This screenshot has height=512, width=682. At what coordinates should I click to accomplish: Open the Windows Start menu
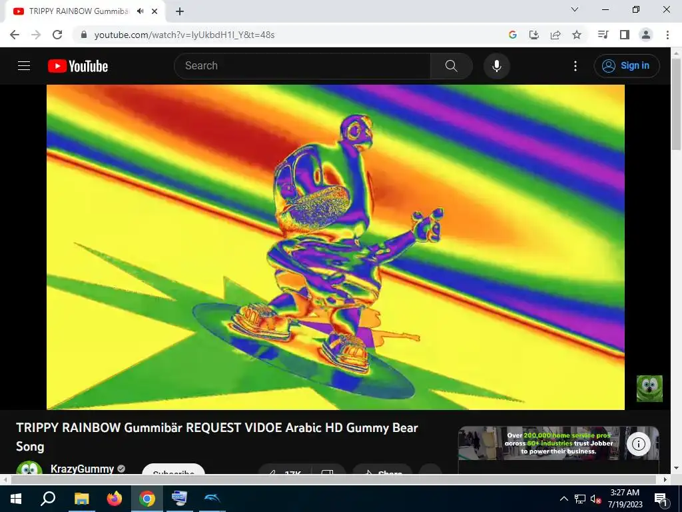pos(16,499)
